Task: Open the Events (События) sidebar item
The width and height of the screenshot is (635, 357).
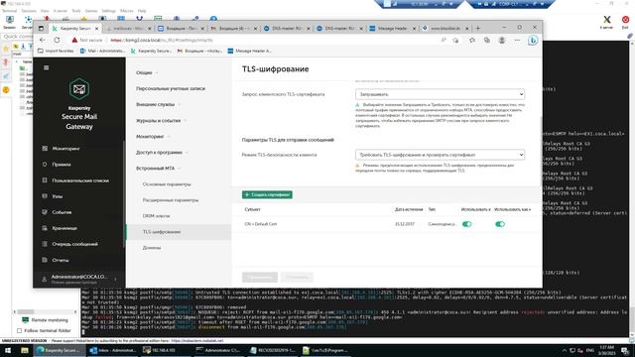Action: click(62, 212)
